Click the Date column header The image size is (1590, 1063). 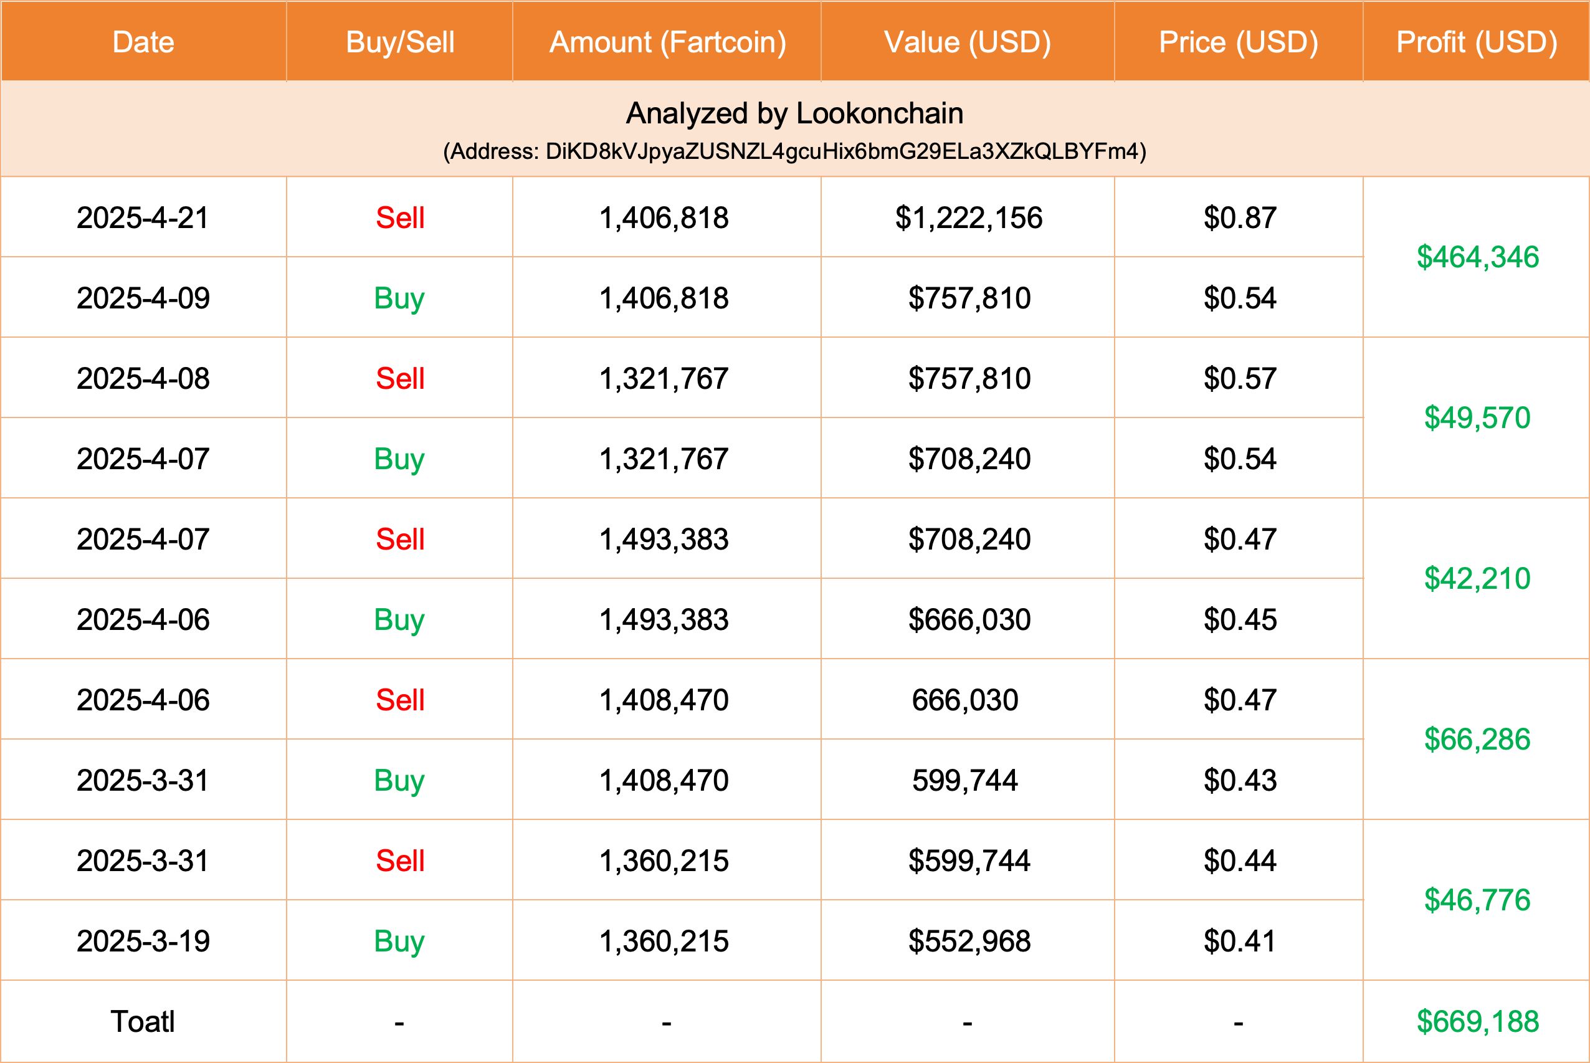[143, 42]
